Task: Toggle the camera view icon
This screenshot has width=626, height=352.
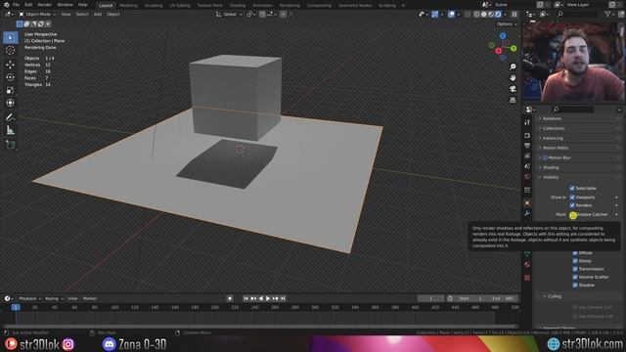Action: click(x=513, y=89)
